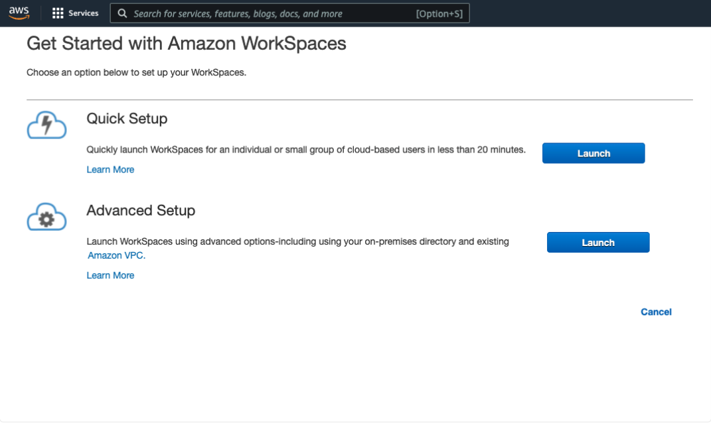
Task: Follow the Amazon VPC link
Action: pyautogui.click(x=117, y=255)
